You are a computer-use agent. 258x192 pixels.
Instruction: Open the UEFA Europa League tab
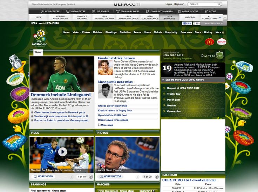(150, 17)
